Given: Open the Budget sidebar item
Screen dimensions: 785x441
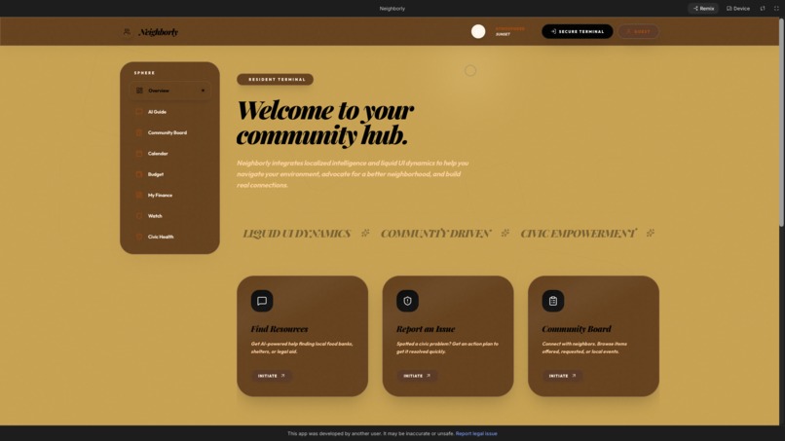Looking at the screenshot, I should pos(169,174).
